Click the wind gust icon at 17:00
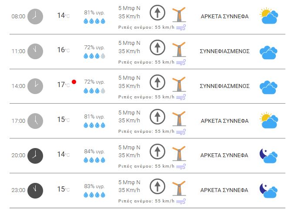This screenshot has height=209, width=288. click(181, 131)
